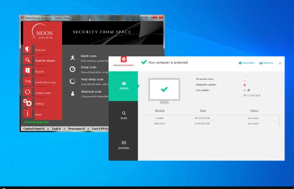
Task: Open MoonSecure Overview shield icon
Action: pyautogui.click(x=28, y=49)
